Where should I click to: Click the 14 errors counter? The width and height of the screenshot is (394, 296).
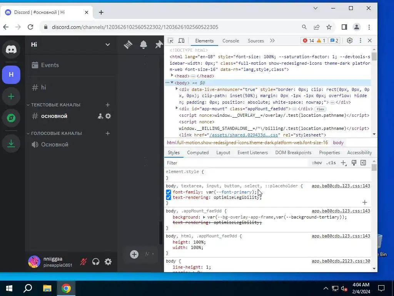[x=308, y=40]
